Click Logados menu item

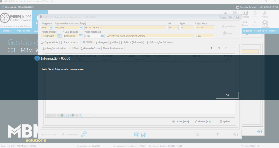click(x=247, y=31)
